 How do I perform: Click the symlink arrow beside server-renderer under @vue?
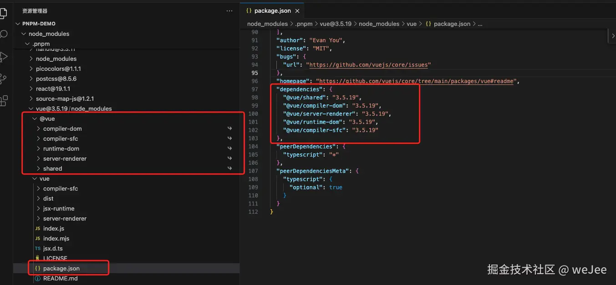click(230, 159)
